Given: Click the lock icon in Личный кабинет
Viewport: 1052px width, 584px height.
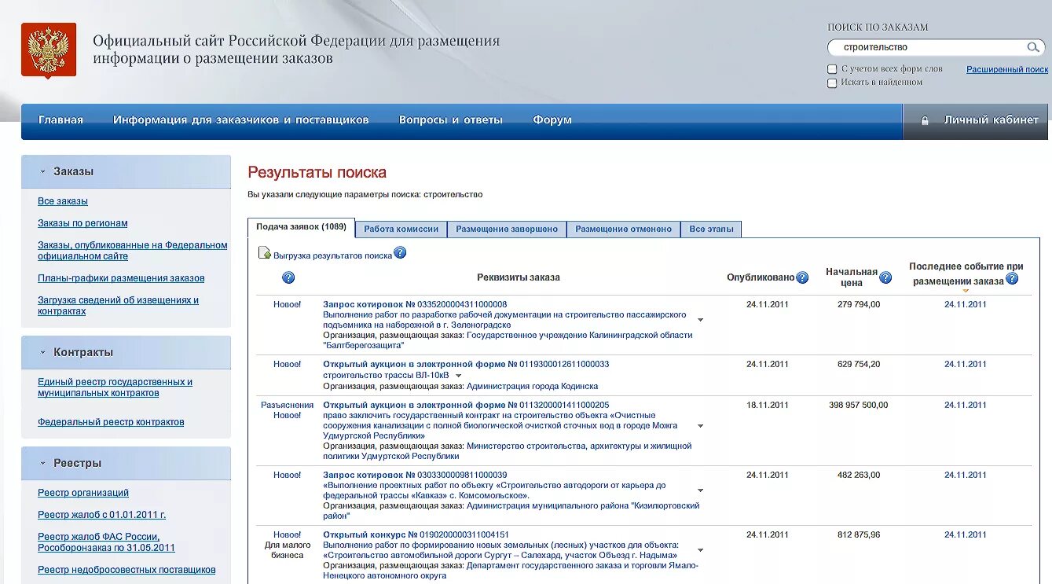Looking at the screenshot, I should point(924,120).
